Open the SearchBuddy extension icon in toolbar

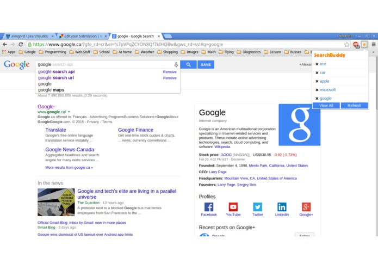click(x=364, y=45)
